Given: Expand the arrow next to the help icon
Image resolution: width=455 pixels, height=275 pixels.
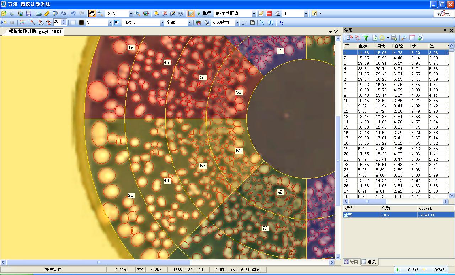Looking at the screenshot, I should point(320,14).
